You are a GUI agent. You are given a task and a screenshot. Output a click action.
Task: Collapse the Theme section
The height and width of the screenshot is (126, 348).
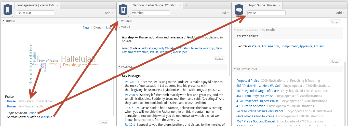click(119, 27)
